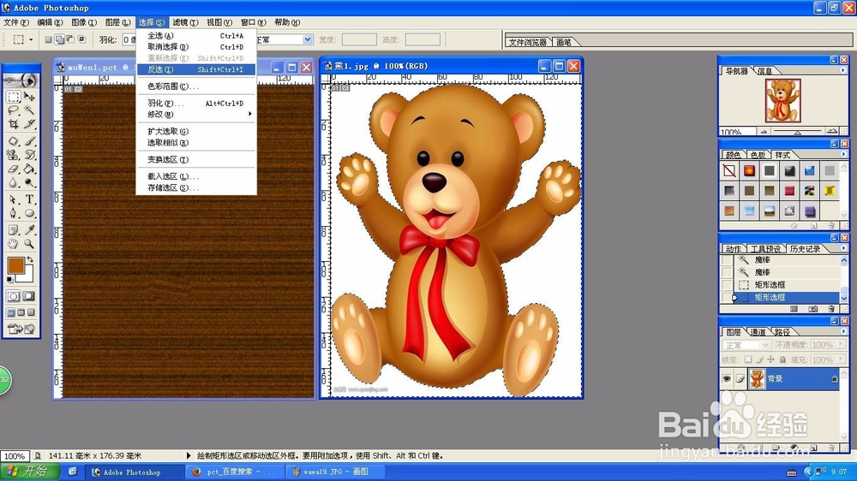Switch to Standard editing mode
857x481 pixels.
[14, 296]
